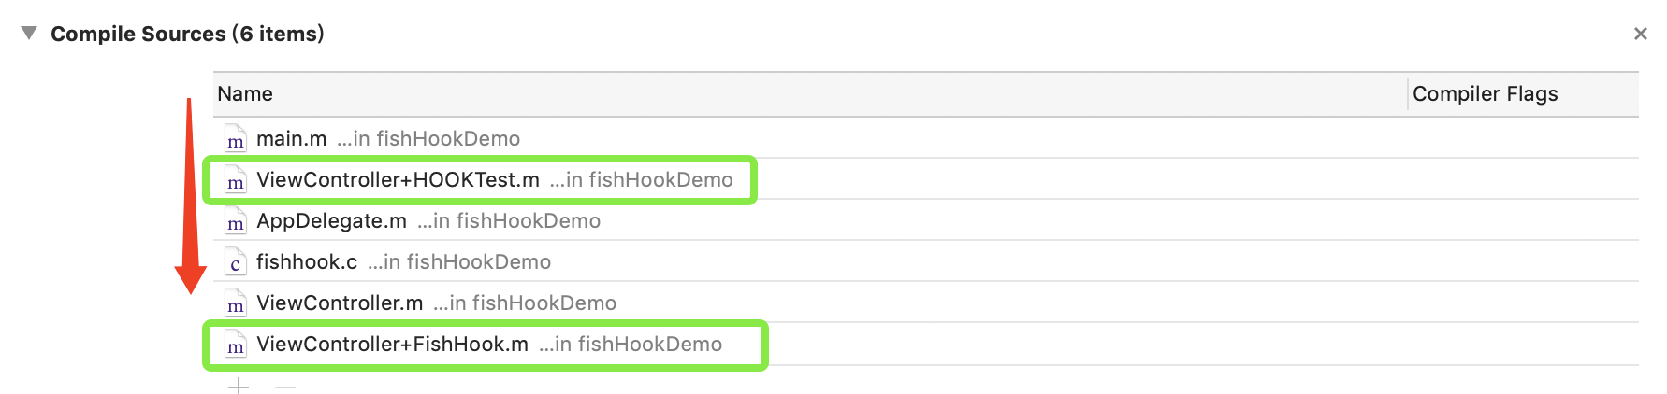Image resolution: width=1667 pixels, height=394 pixels.
Task: Select the AppDelegate.m source row
Action: 926,220
